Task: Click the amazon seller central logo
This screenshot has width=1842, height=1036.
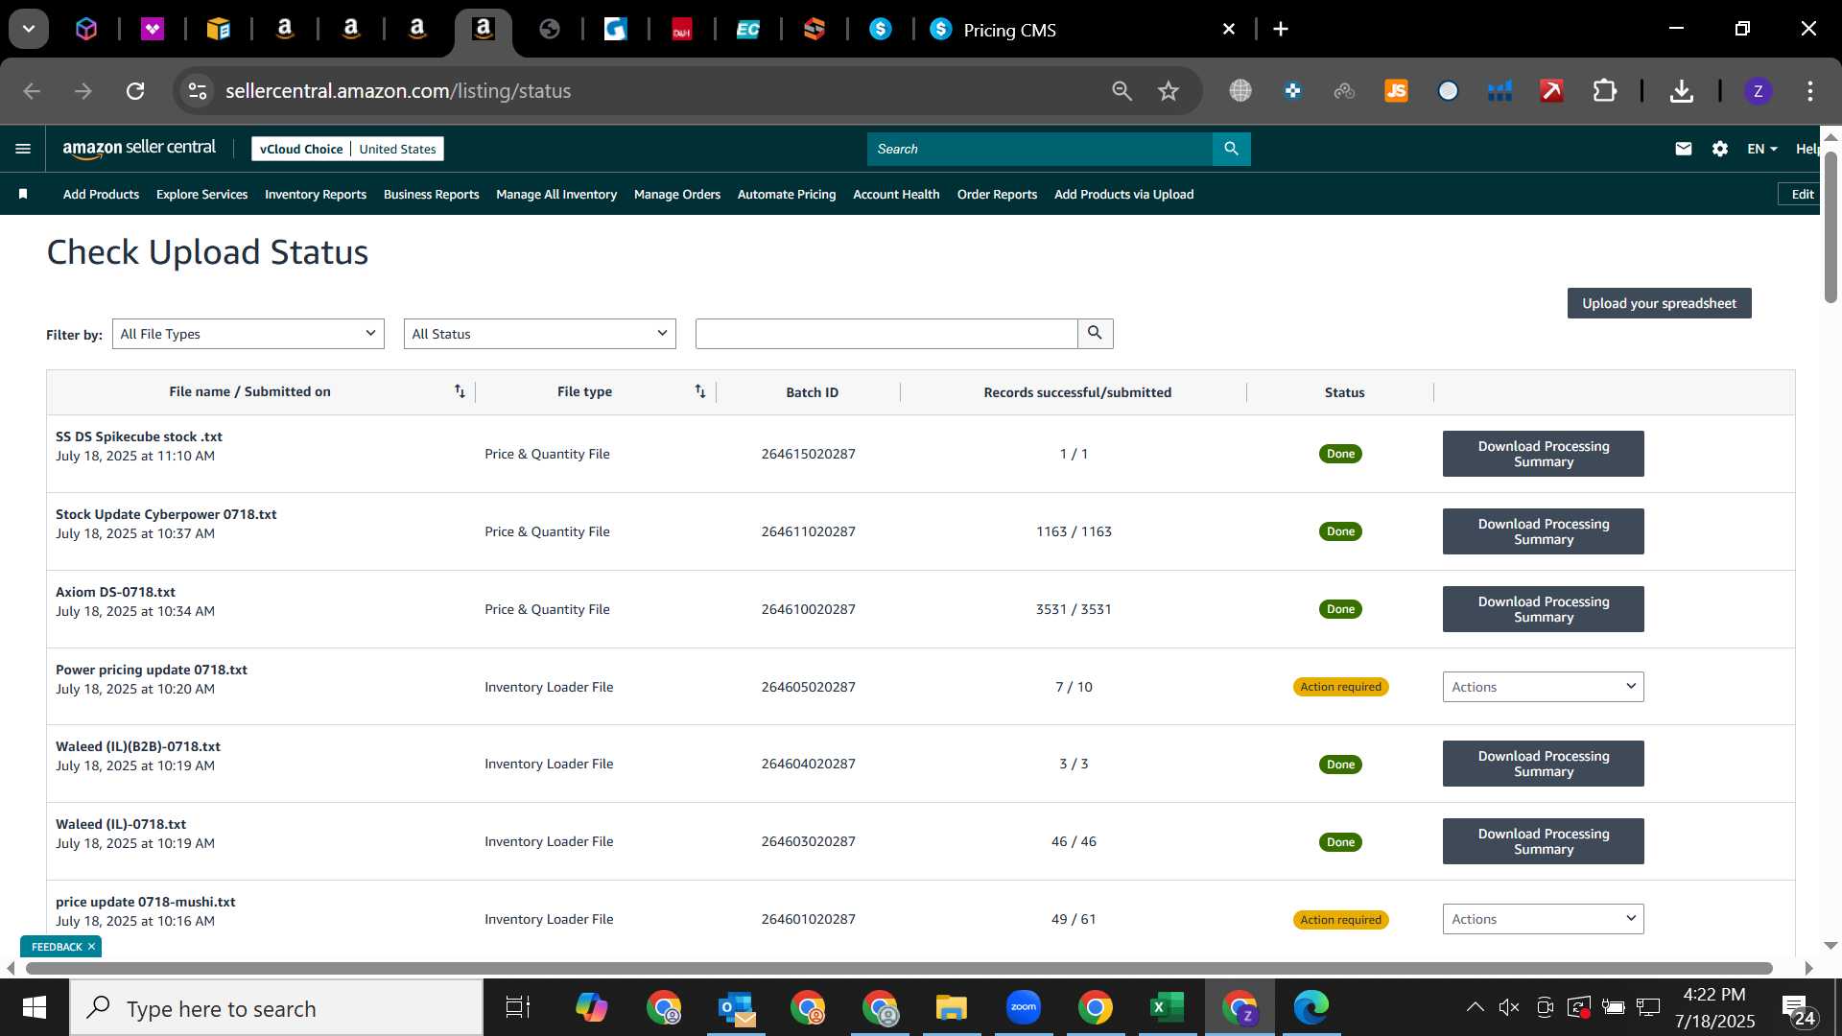Action: pyautogui.click(x=139, y=149)
